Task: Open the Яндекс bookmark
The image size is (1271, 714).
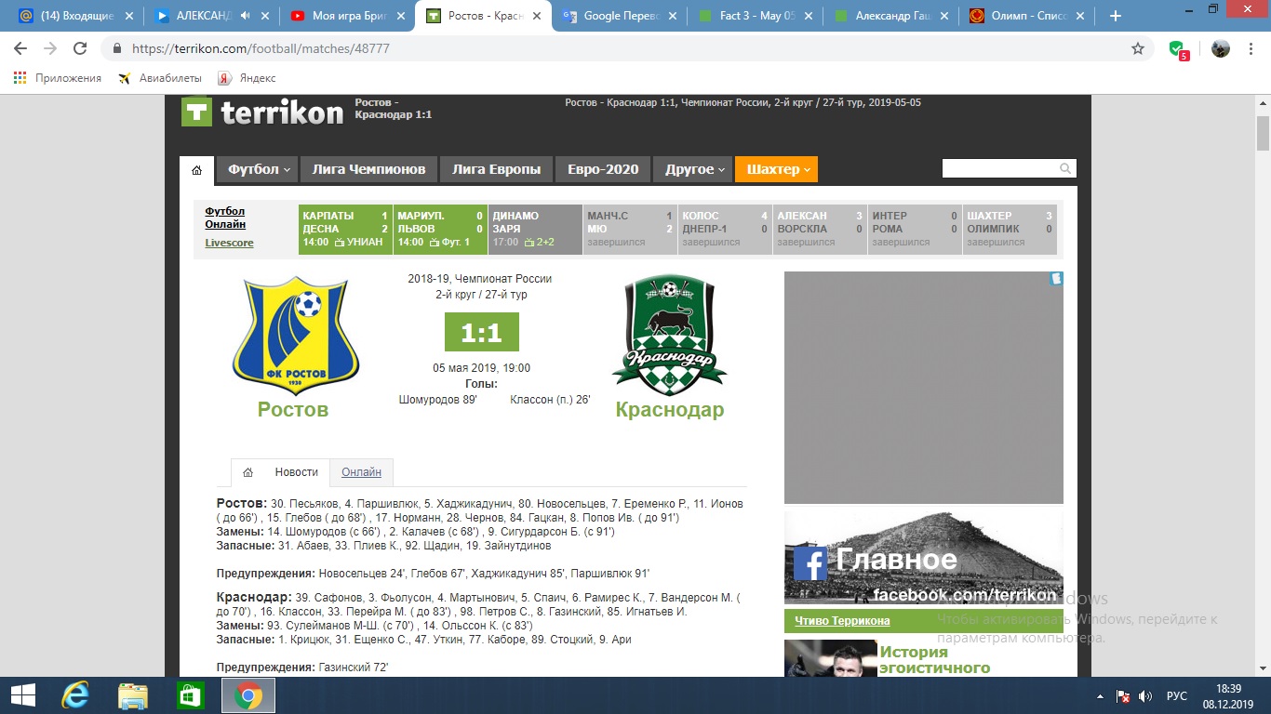Action: click(247, 78)
